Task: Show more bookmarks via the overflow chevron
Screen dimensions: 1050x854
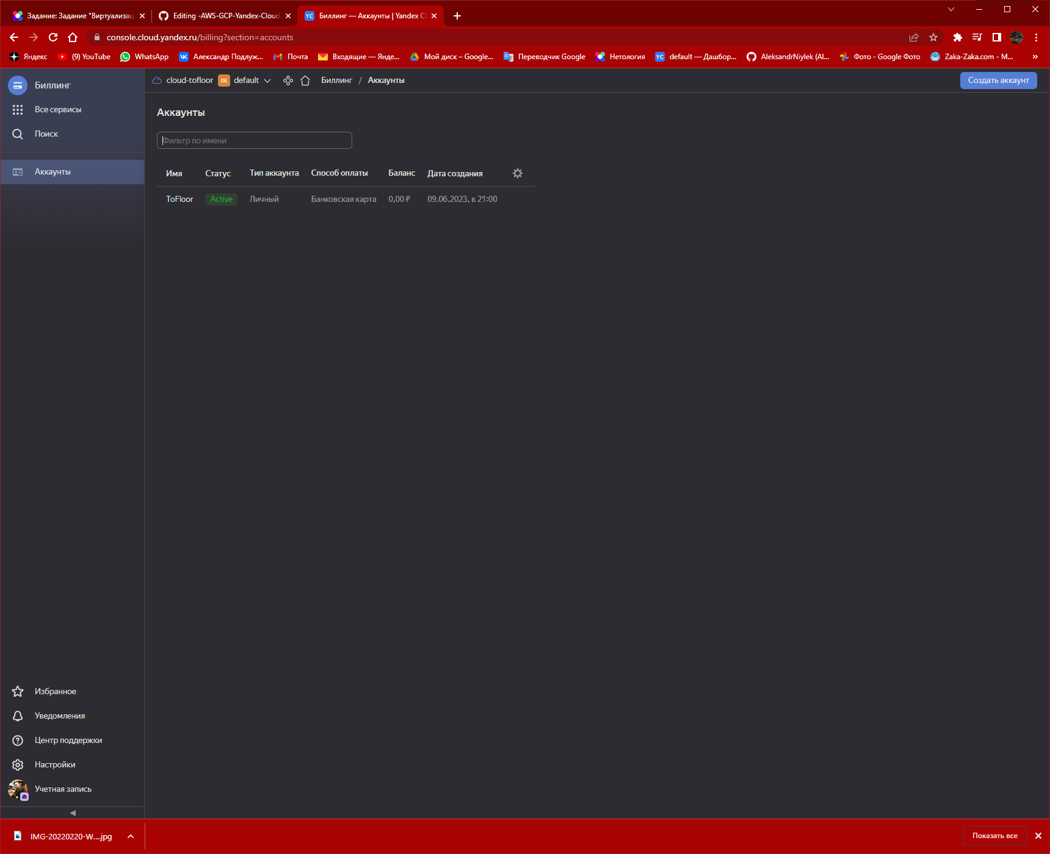Action: click(1035, 57)
